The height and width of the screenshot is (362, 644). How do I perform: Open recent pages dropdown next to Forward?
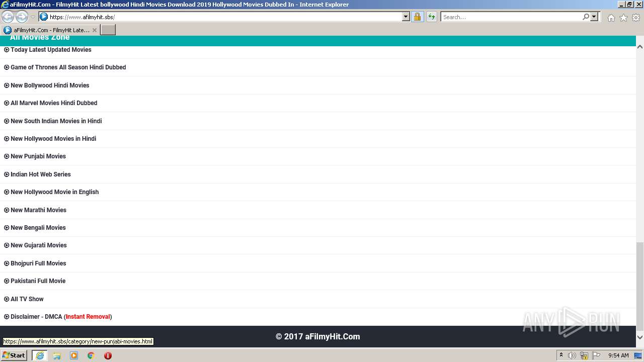pyautogui.click(x=33, y=17)
